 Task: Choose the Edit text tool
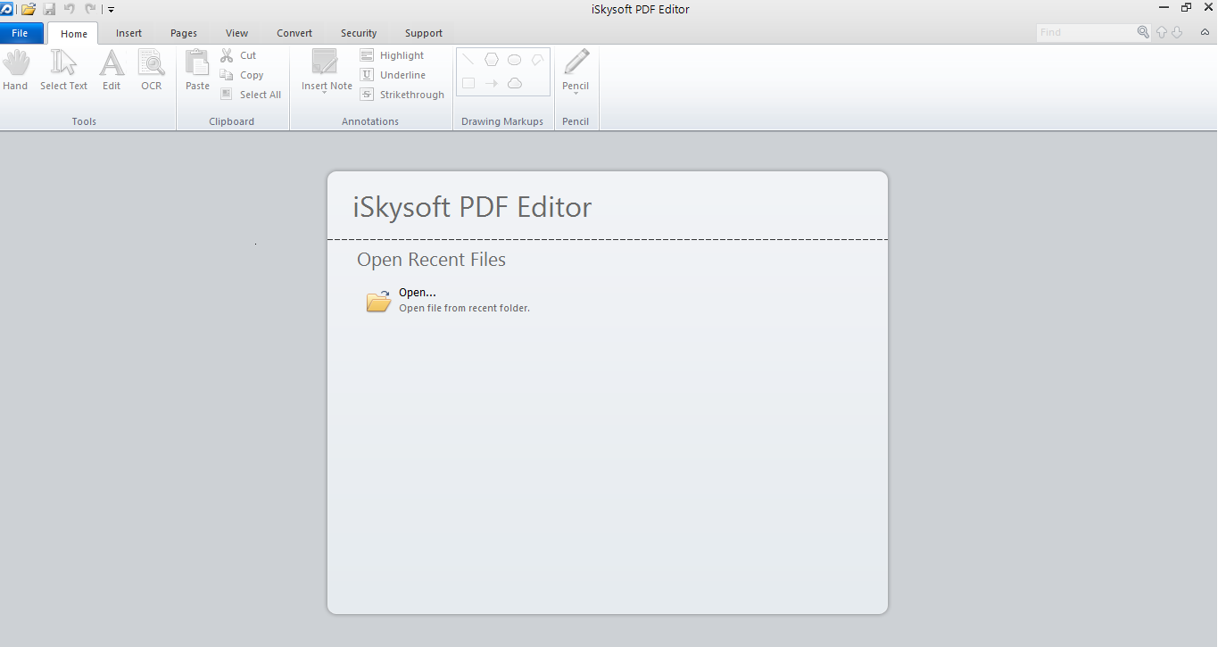coord(112,70)
